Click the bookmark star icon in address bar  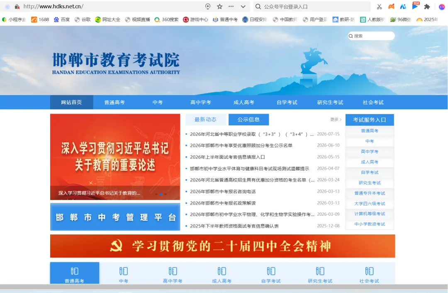point(219,7)
